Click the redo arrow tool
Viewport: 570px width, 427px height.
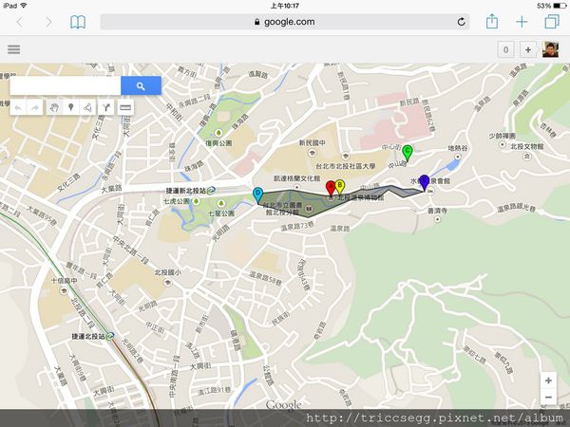tap(35, 107)
